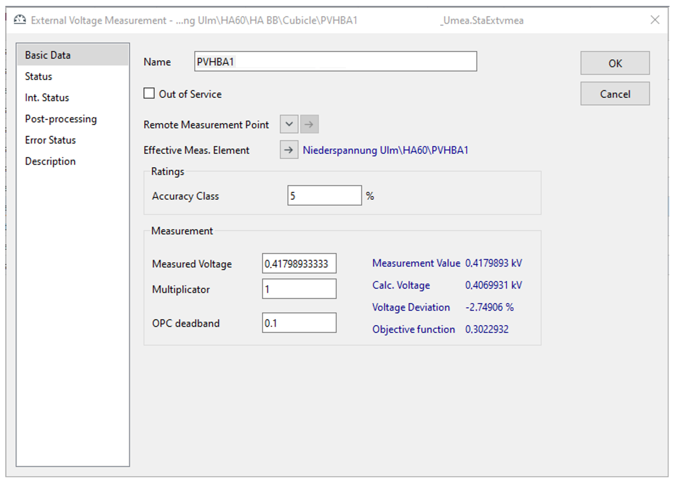Confirm the dialog with OK
The width and height of the screenshot is (674, 484).
(x=615, y=63)
